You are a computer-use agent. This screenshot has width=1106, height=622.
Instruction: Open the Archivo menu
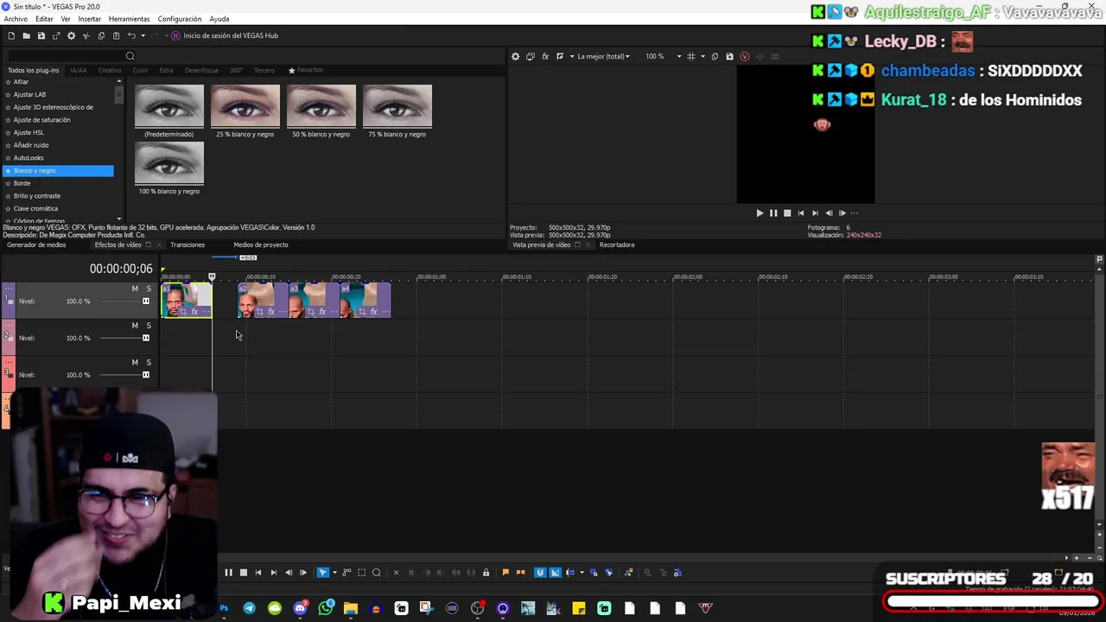16,19
